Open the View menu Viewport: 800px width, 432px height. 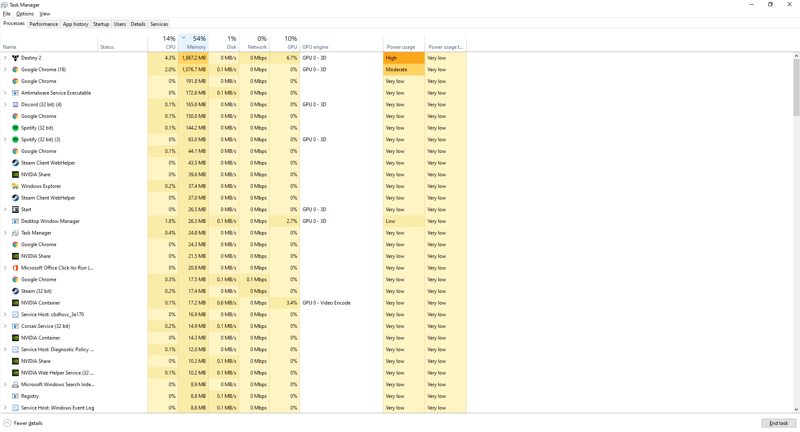(45, 14)
